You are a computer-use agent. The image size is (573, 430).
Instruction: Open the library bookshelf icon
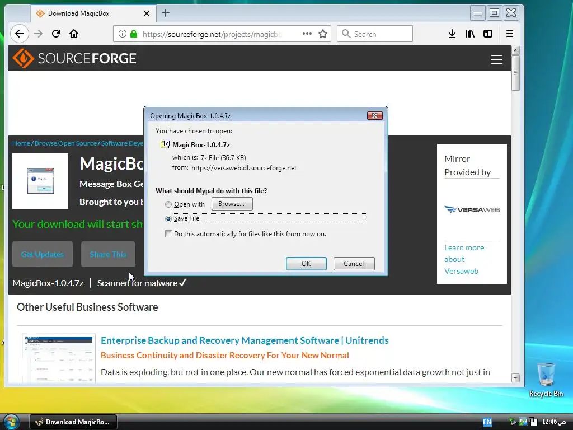point(470,34)
